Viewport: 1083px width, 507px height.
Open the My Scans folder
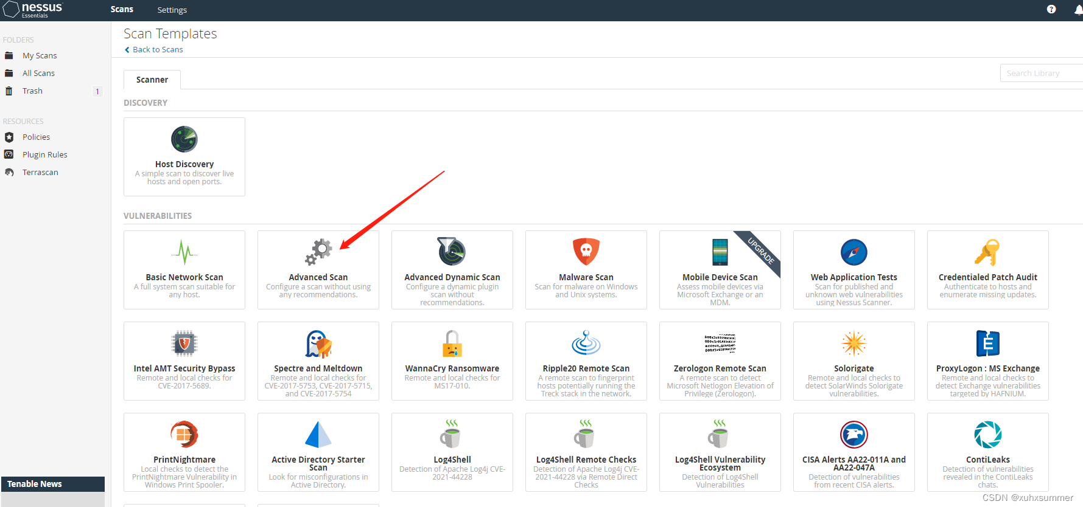coord(40,55)
